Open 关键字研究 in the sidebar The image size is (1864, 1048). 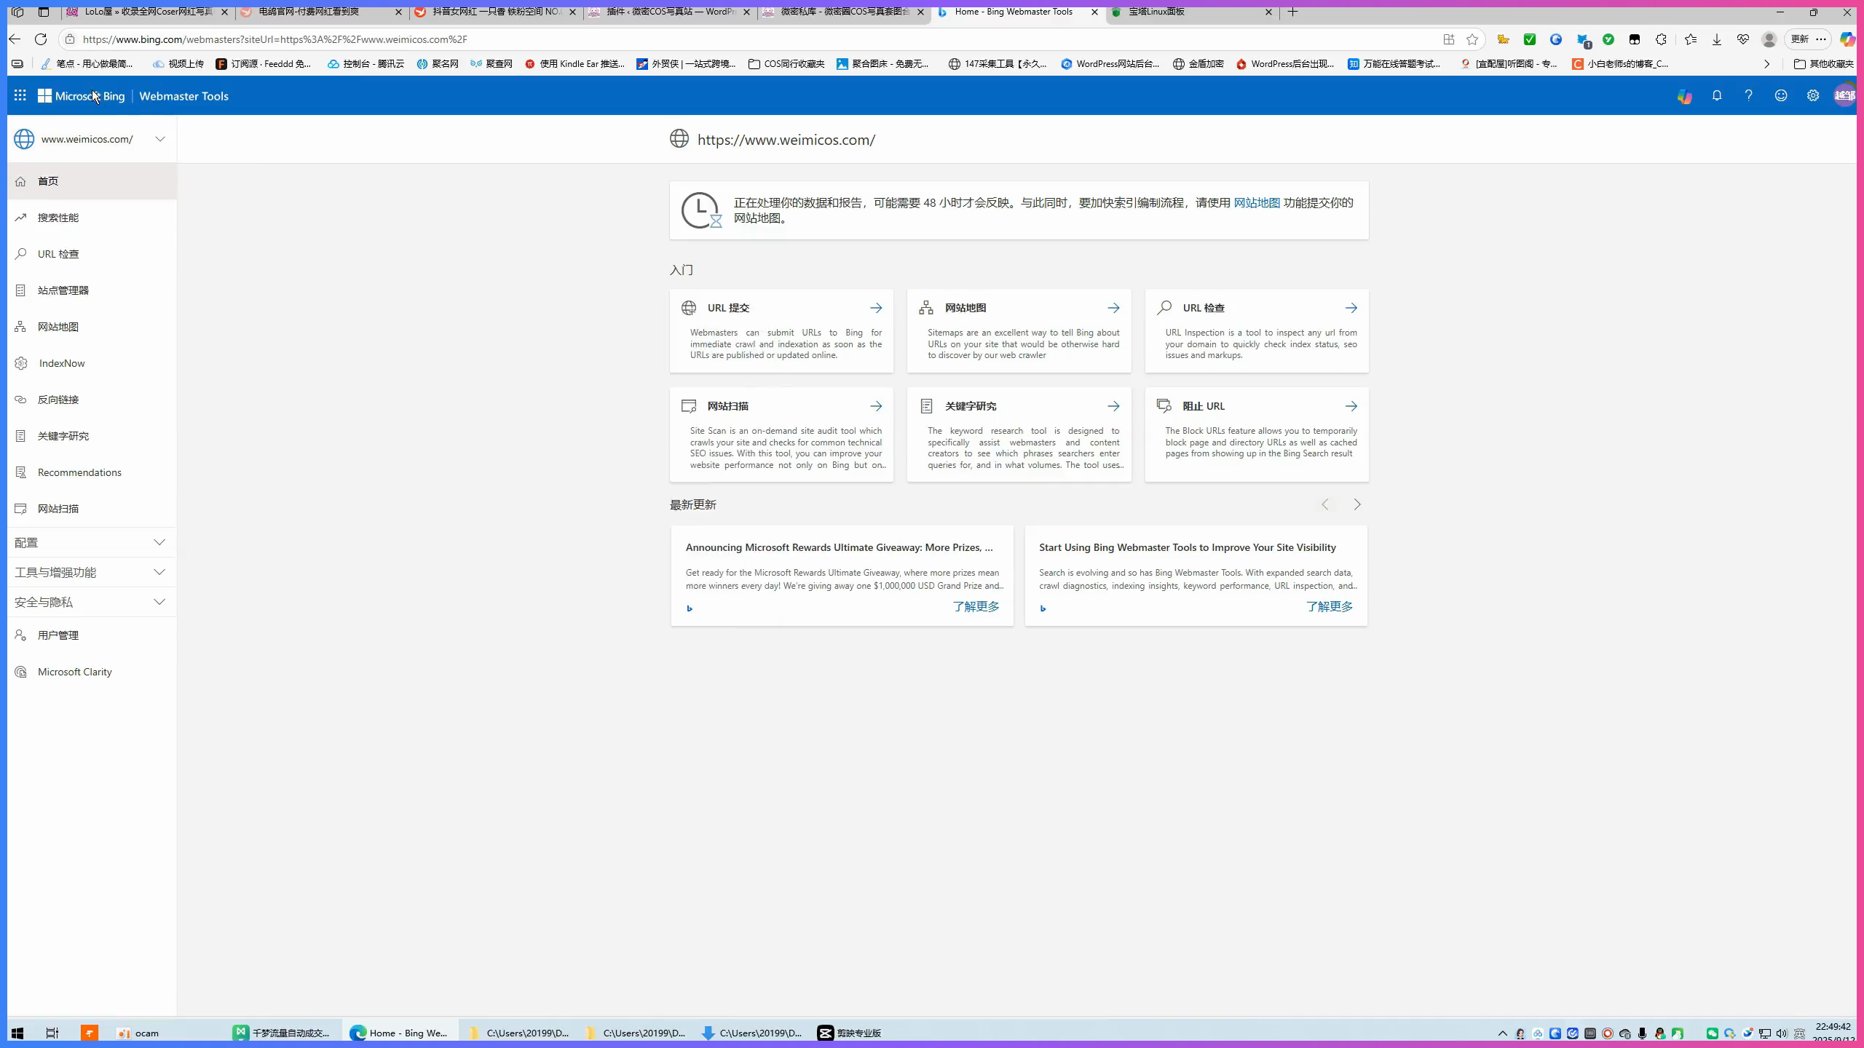click(92, 436)
